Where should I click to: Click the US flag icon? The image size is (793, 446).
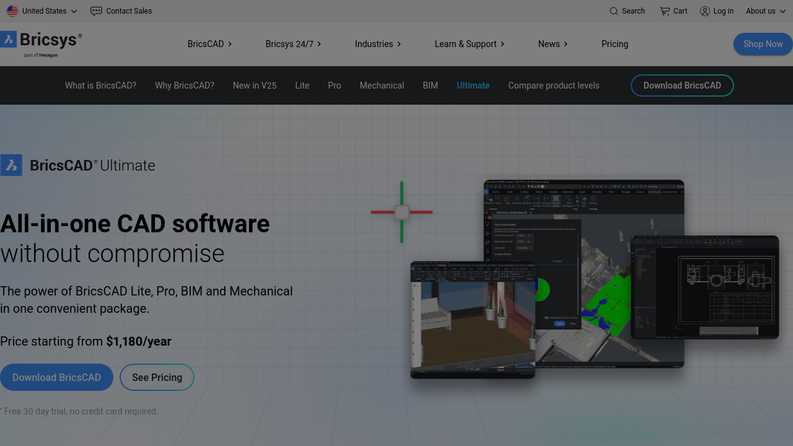click(x=12, y=11)
